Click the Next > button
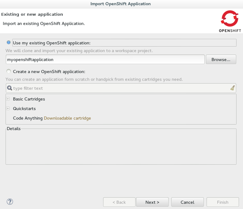The width and height of the screenshot is (243, 209). click(x=152, y=202)
